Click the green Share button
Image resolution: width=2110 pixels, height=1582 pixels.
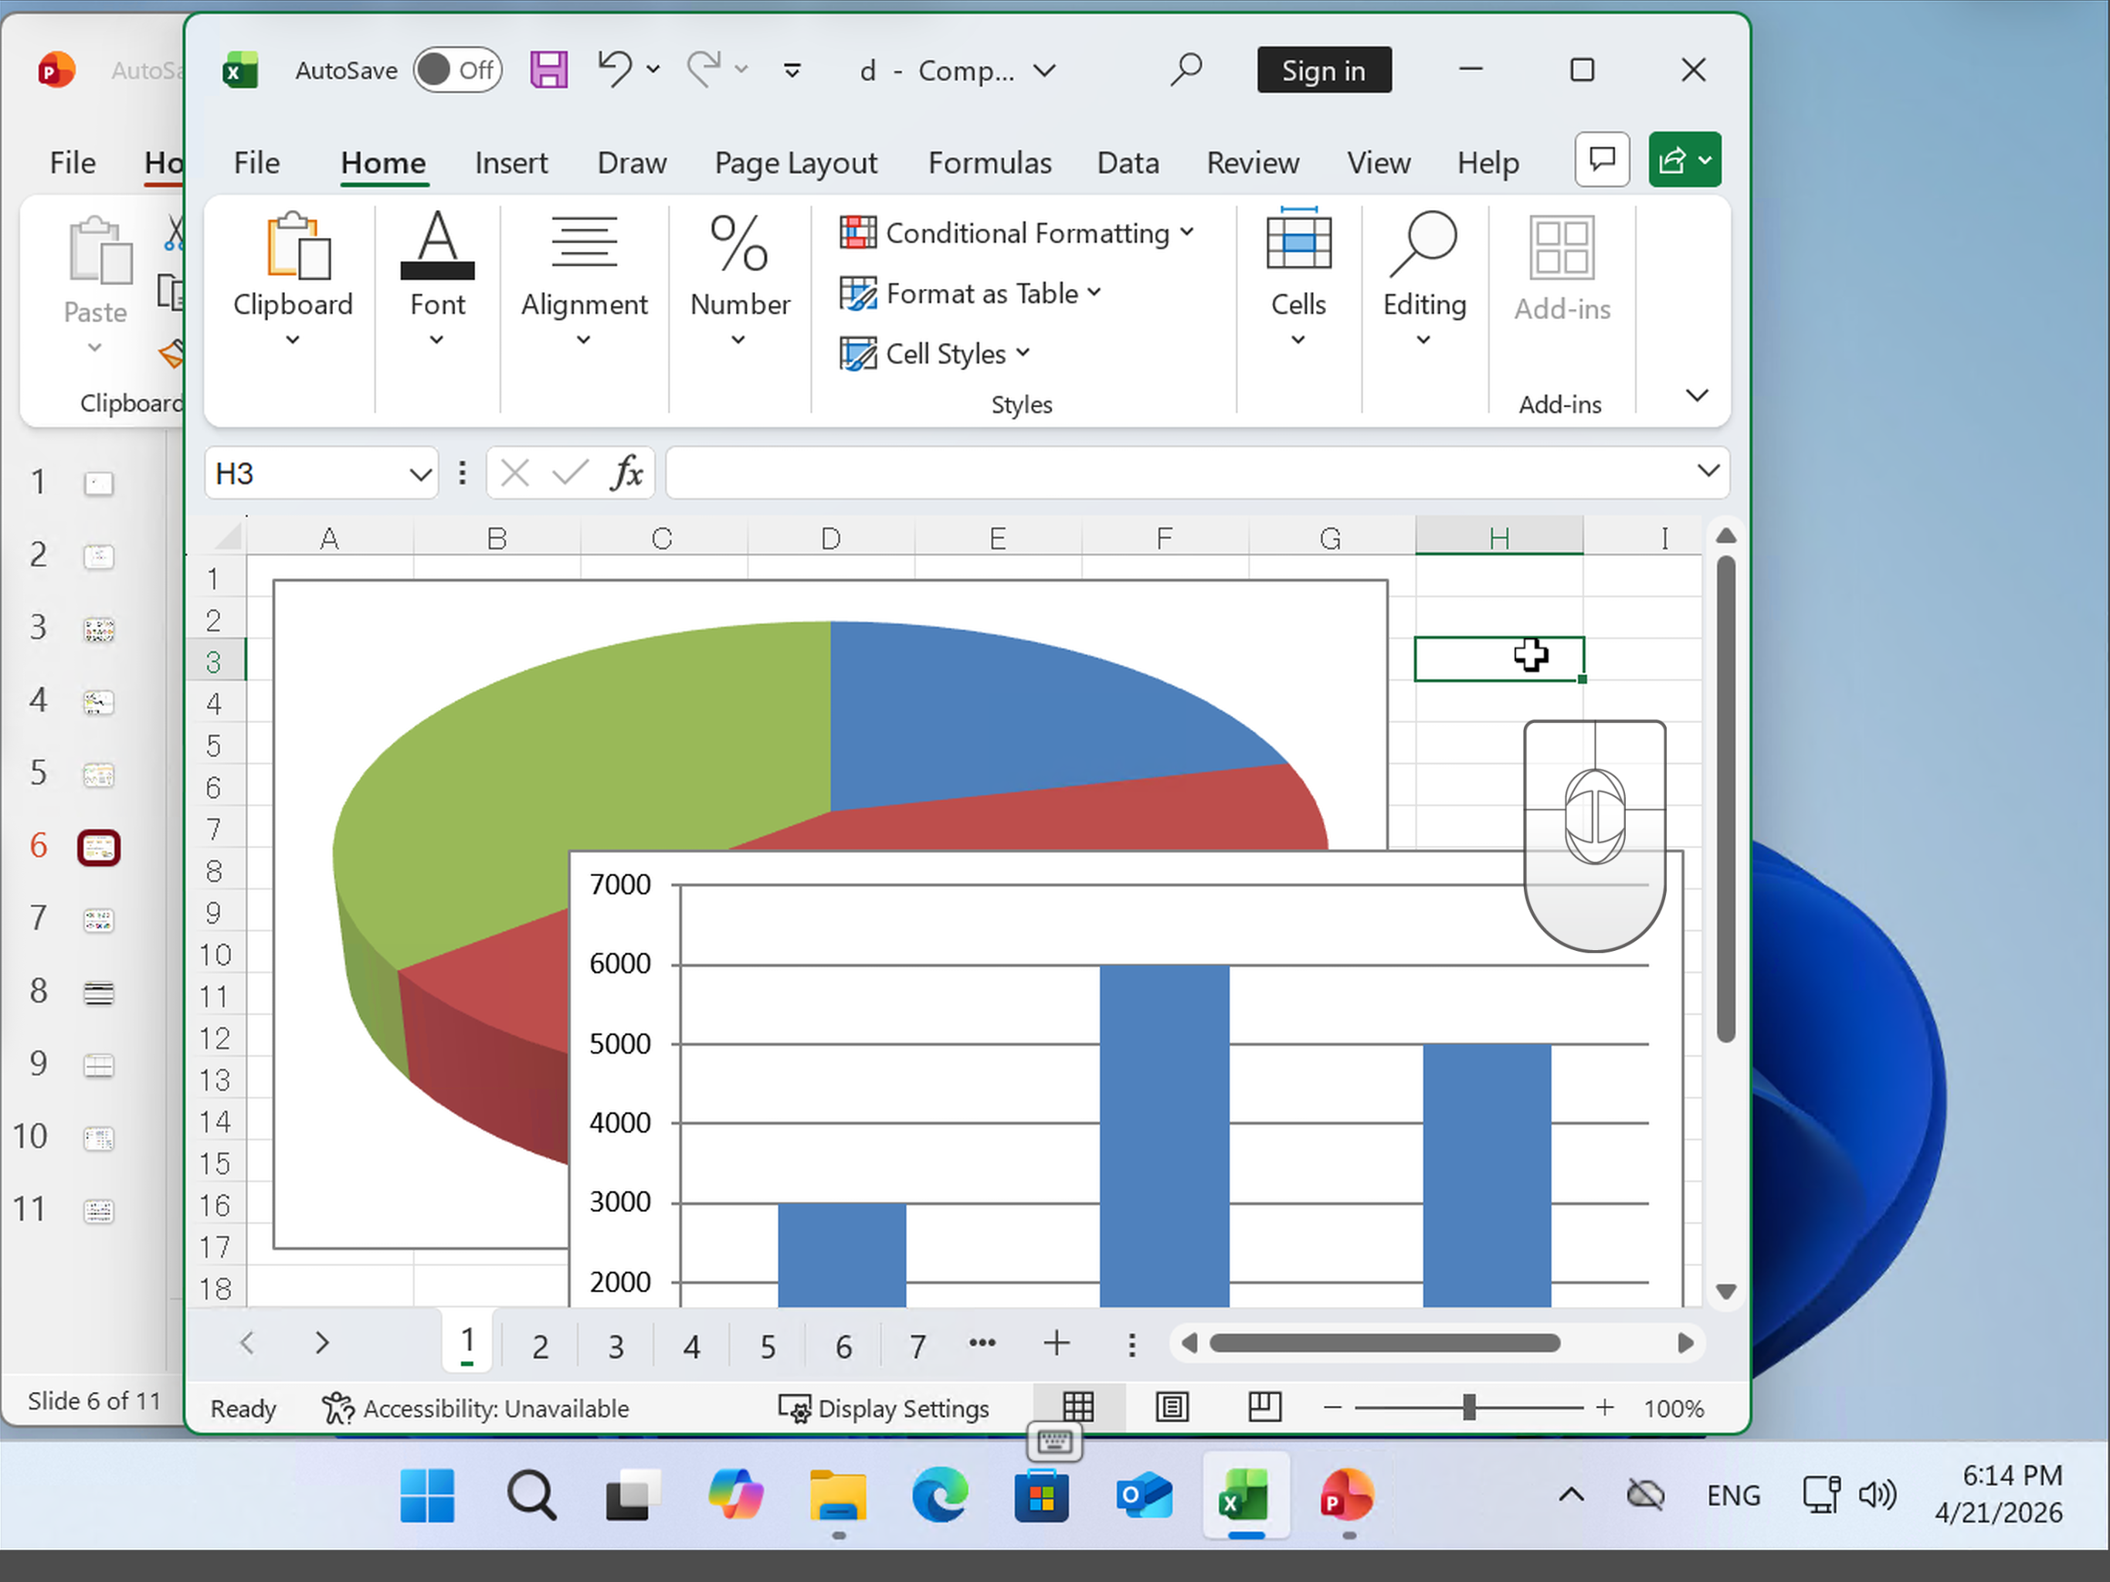tap(1684, 159)
